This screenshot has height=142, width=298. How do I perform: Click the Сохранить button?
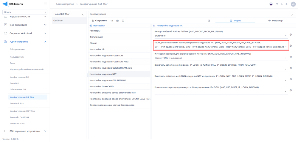pyautogui.click(x=99, y=20)
